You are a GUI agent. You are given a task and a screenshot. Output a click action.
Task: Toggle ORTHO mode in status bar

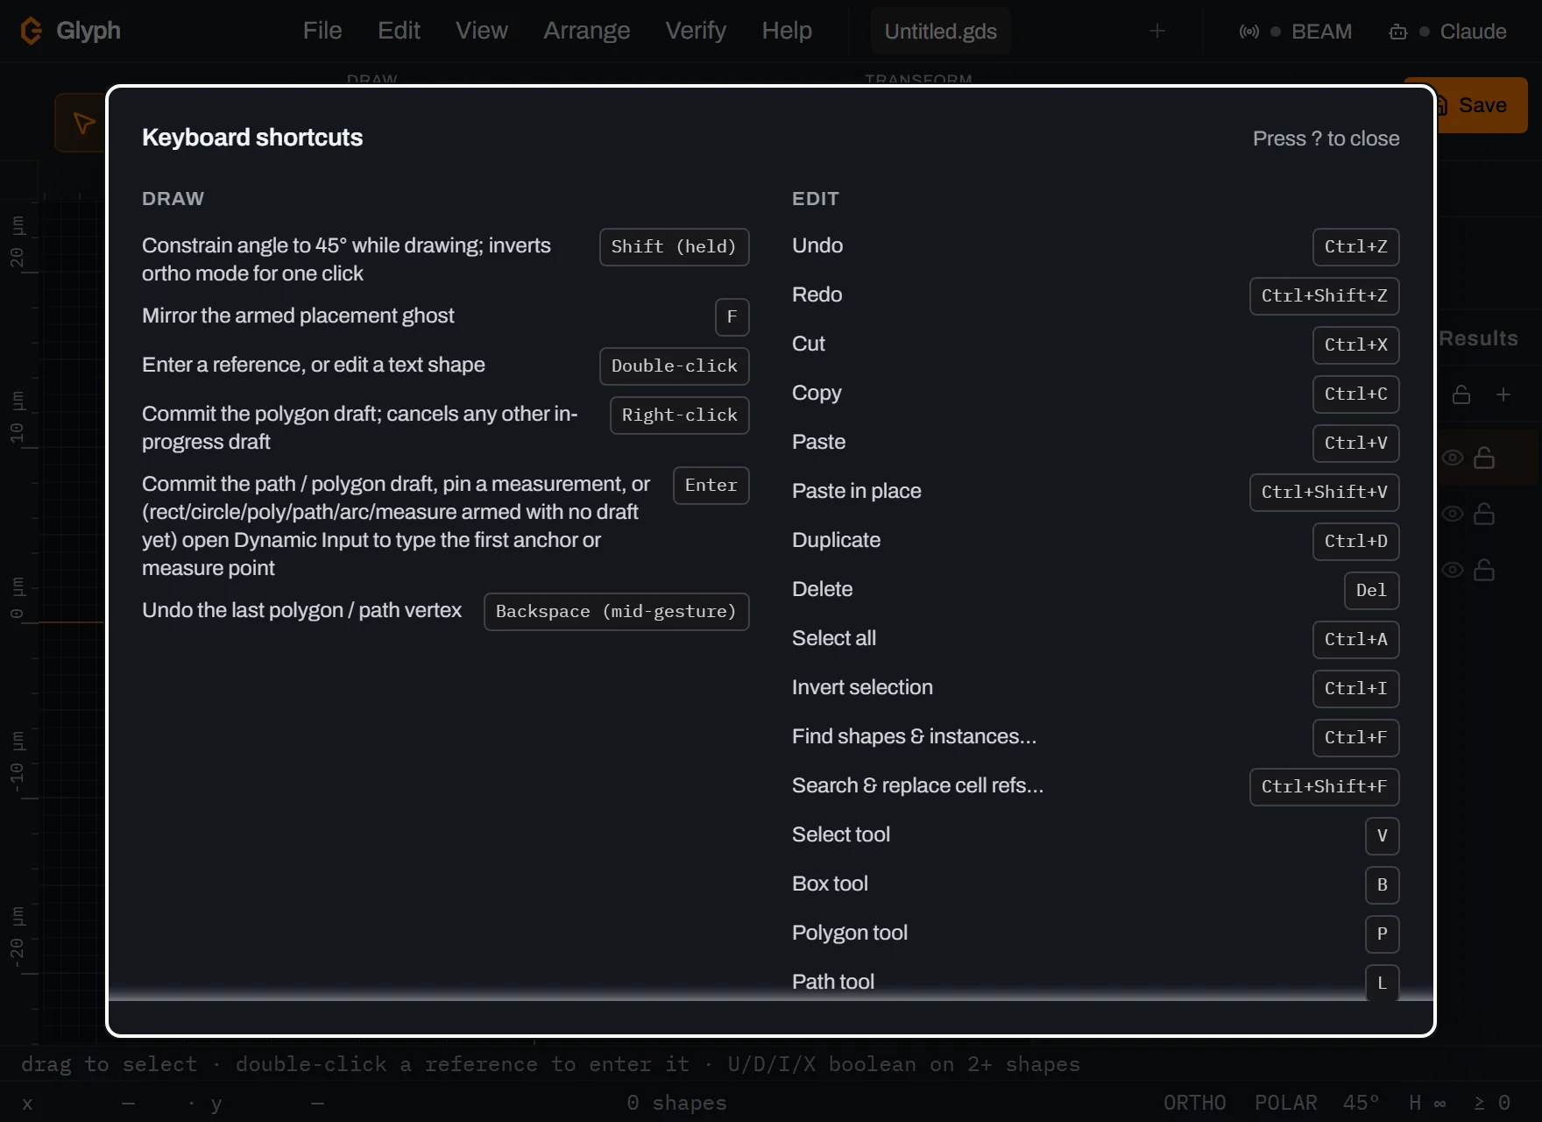coord(1194,1103)
